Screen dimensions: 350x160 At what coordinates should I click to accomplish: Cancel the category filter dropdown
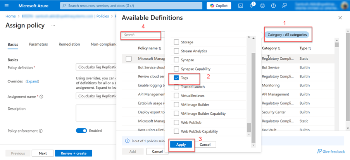coord(205,145)
